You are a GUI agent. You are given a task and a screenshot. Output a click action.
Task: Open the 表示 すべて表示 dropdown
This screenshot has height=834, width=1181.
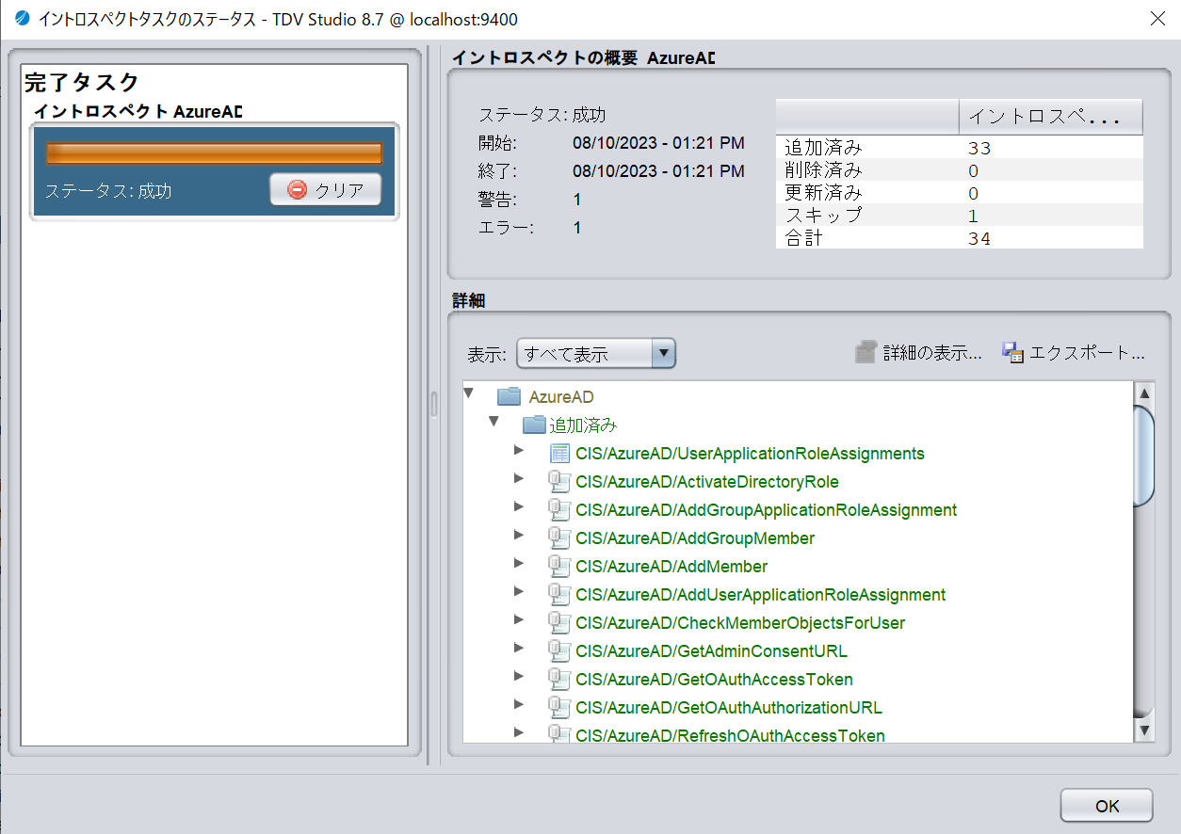pyautogui.click(x=596, y=354)
